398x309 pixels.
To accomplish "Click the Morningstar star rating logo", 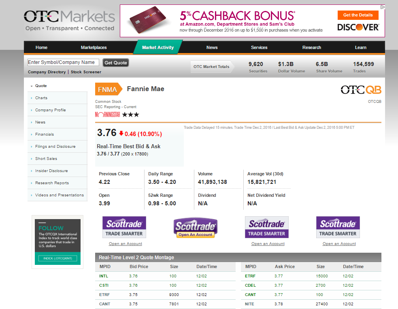I will pyautogui.click(x=117, y=115).
